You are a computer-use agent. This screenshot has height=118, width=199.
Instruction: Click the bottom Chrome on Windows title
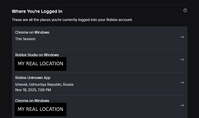pos(32,101)
